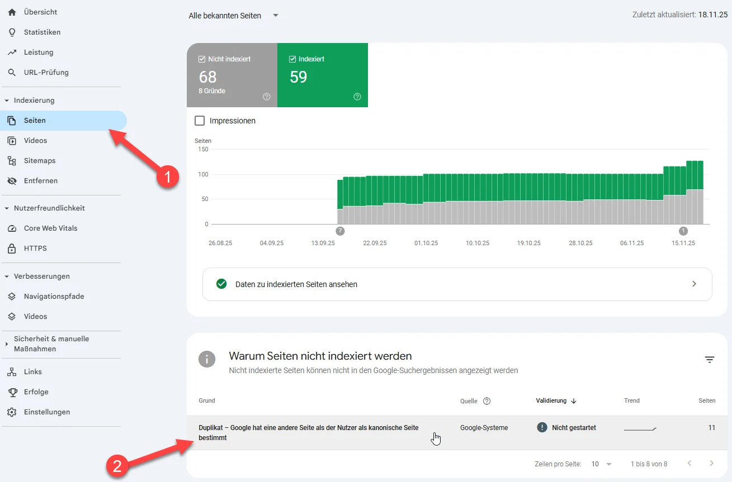Open the Übersicht home icon
The height and width of the screenshot is (482, 732).
point(11,12)
